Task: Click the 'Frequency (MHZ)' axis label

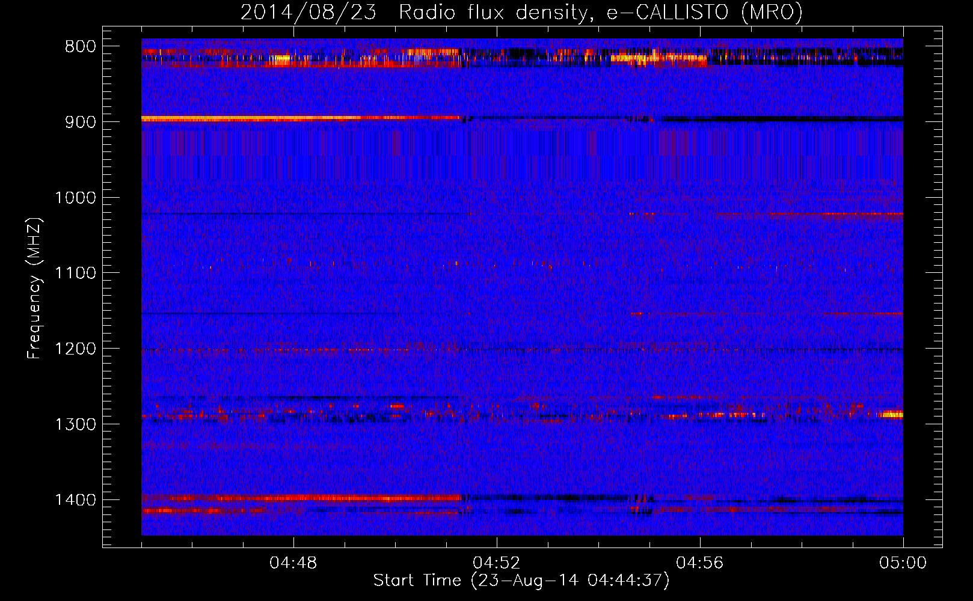Action: coord(34,288)
